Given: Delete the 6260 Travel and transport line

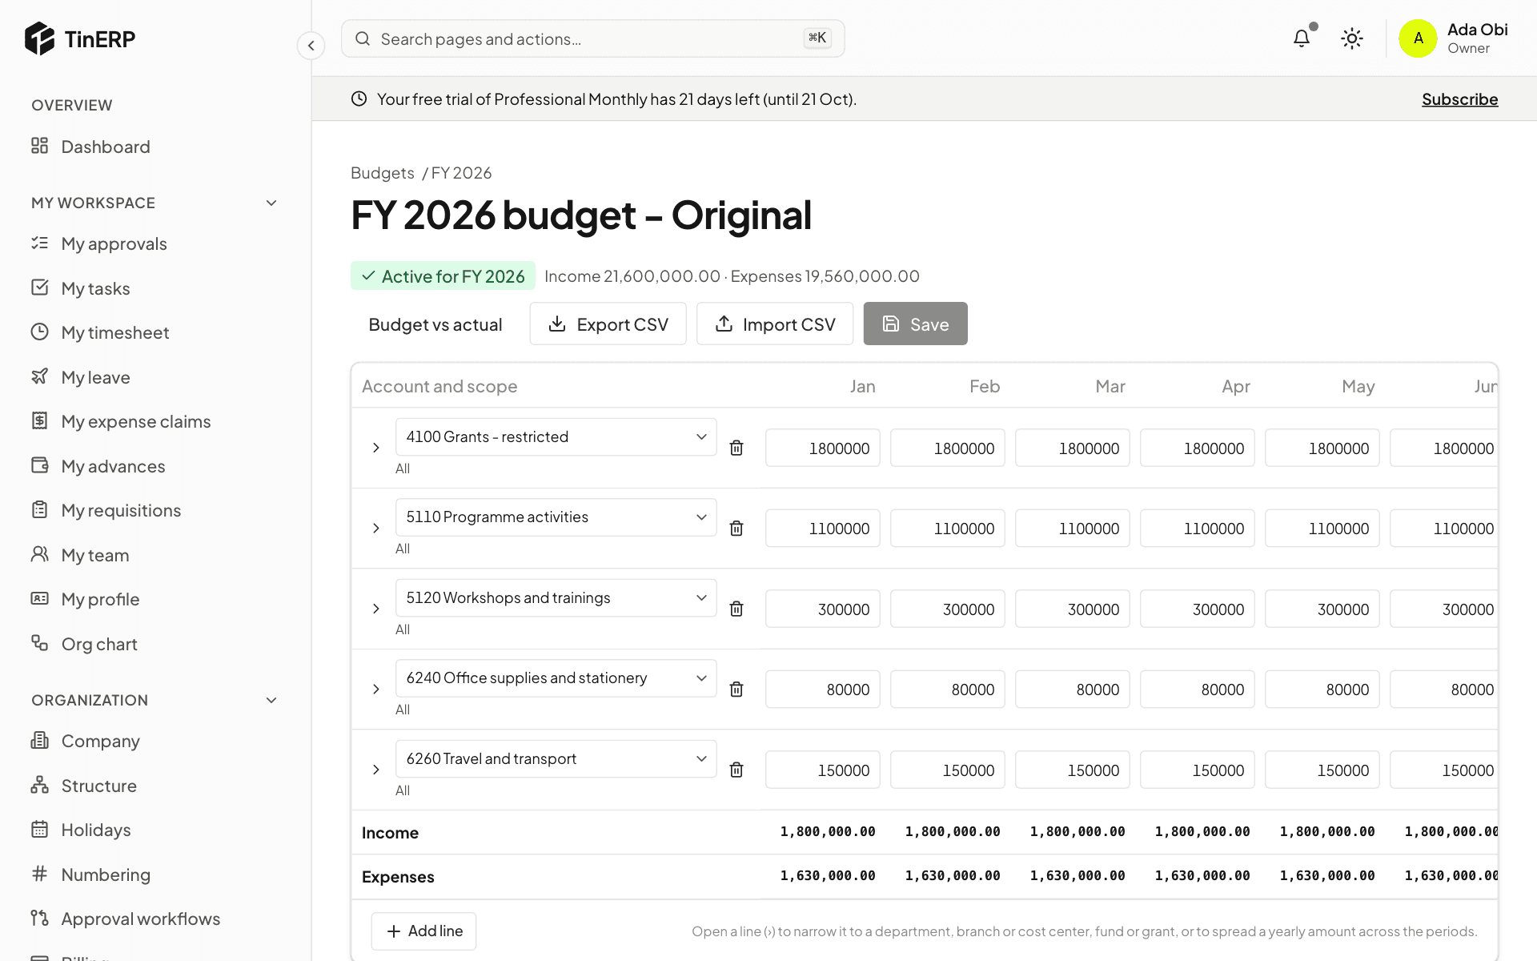Looking at the screenshot, I should [736, 770].
